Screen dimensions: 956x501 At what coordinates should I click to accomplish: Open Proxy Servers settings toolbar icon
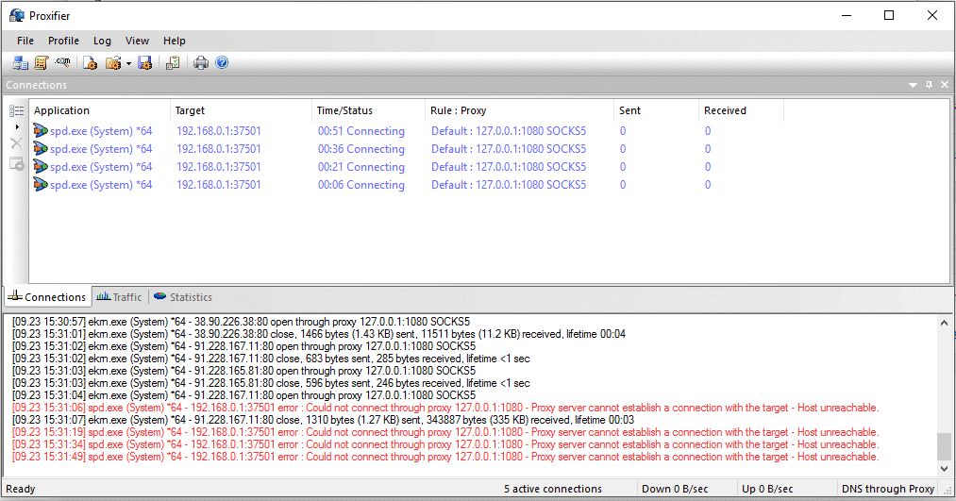click(x=20, y=63)
